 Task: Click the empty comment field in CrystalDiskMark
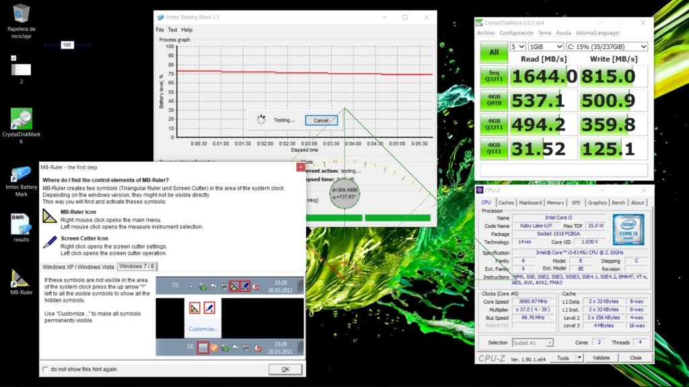click(x=564, y=170)
